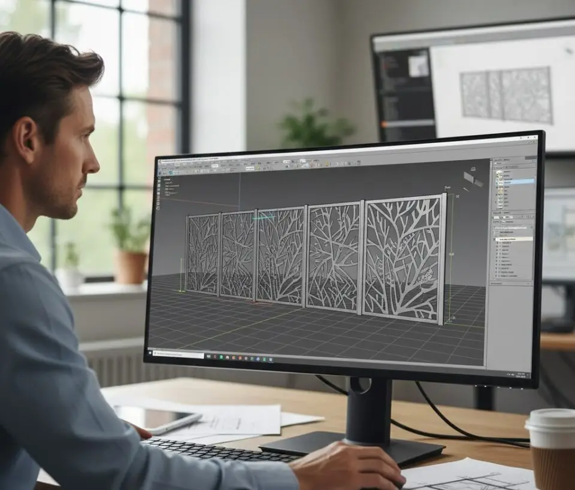Click the first icon on the second toolbar row
The image size is (575, 490).
[x=161, y=172]
